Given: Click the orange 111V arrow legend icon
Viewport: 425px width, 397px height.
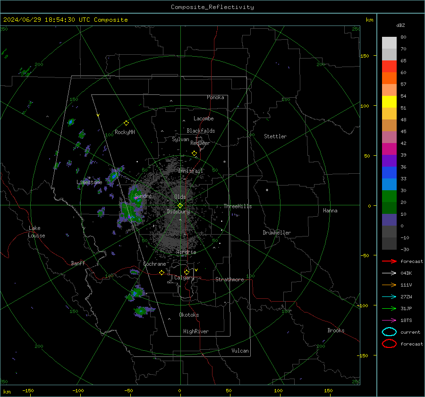Looking at the screenshot, I should coord(389,285).
